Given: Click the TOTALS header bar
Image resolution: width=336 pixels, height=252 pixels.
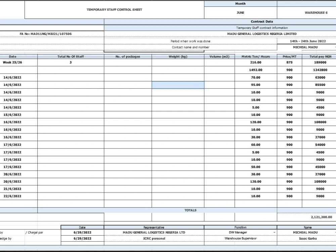Looking at the screenshot, I should (x=157, y=210).
